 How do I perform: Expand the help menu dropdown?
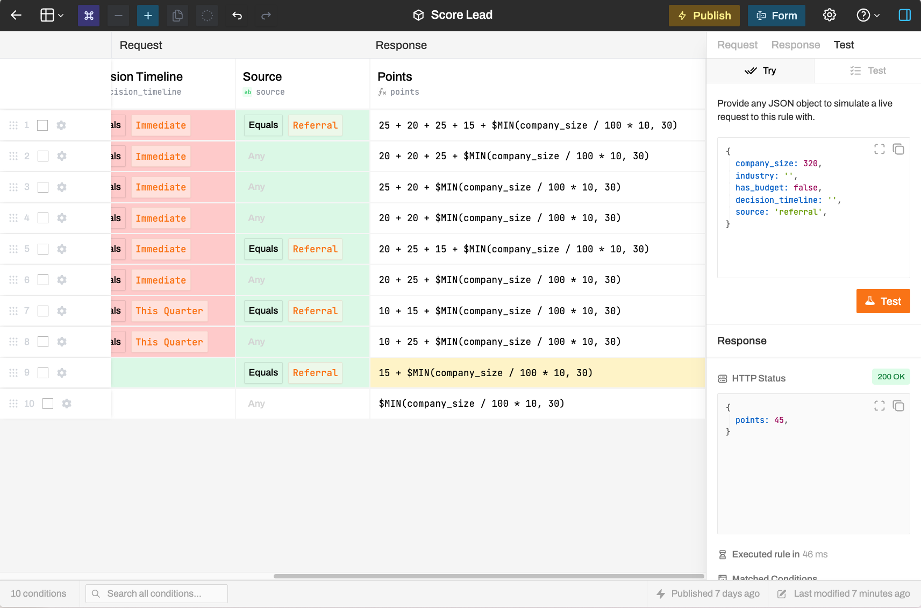click(868, 16)
